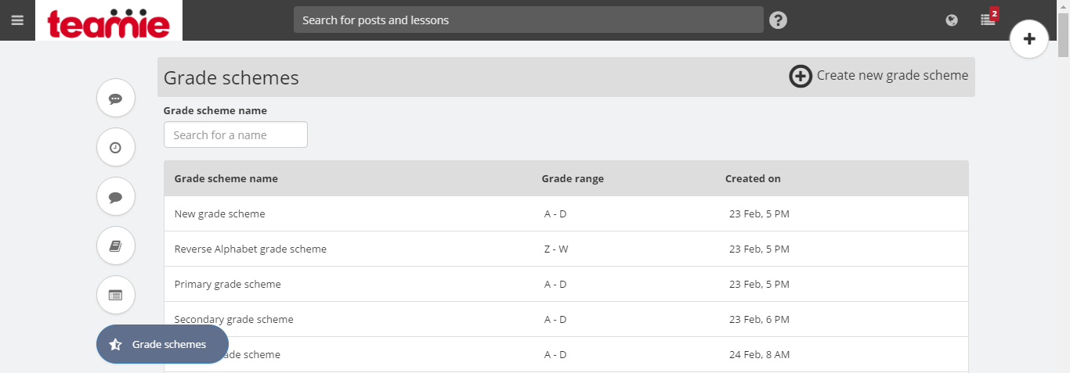Open the task list icon with badge

(989, 20)
